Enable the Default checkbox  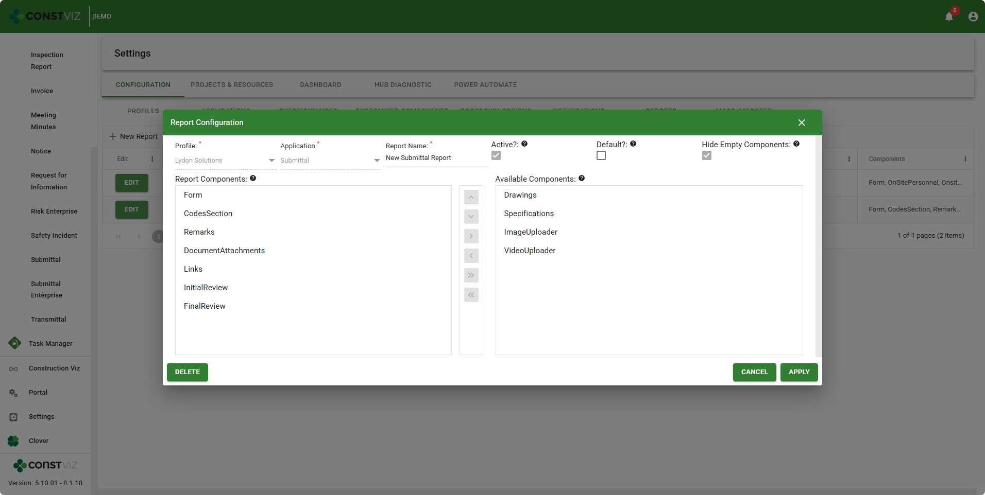click(x=601, y=155)
